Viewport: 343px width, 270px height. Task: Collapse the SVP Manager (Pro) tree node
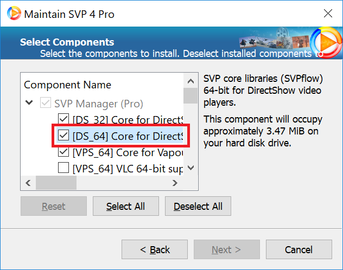tap(28, 103)
